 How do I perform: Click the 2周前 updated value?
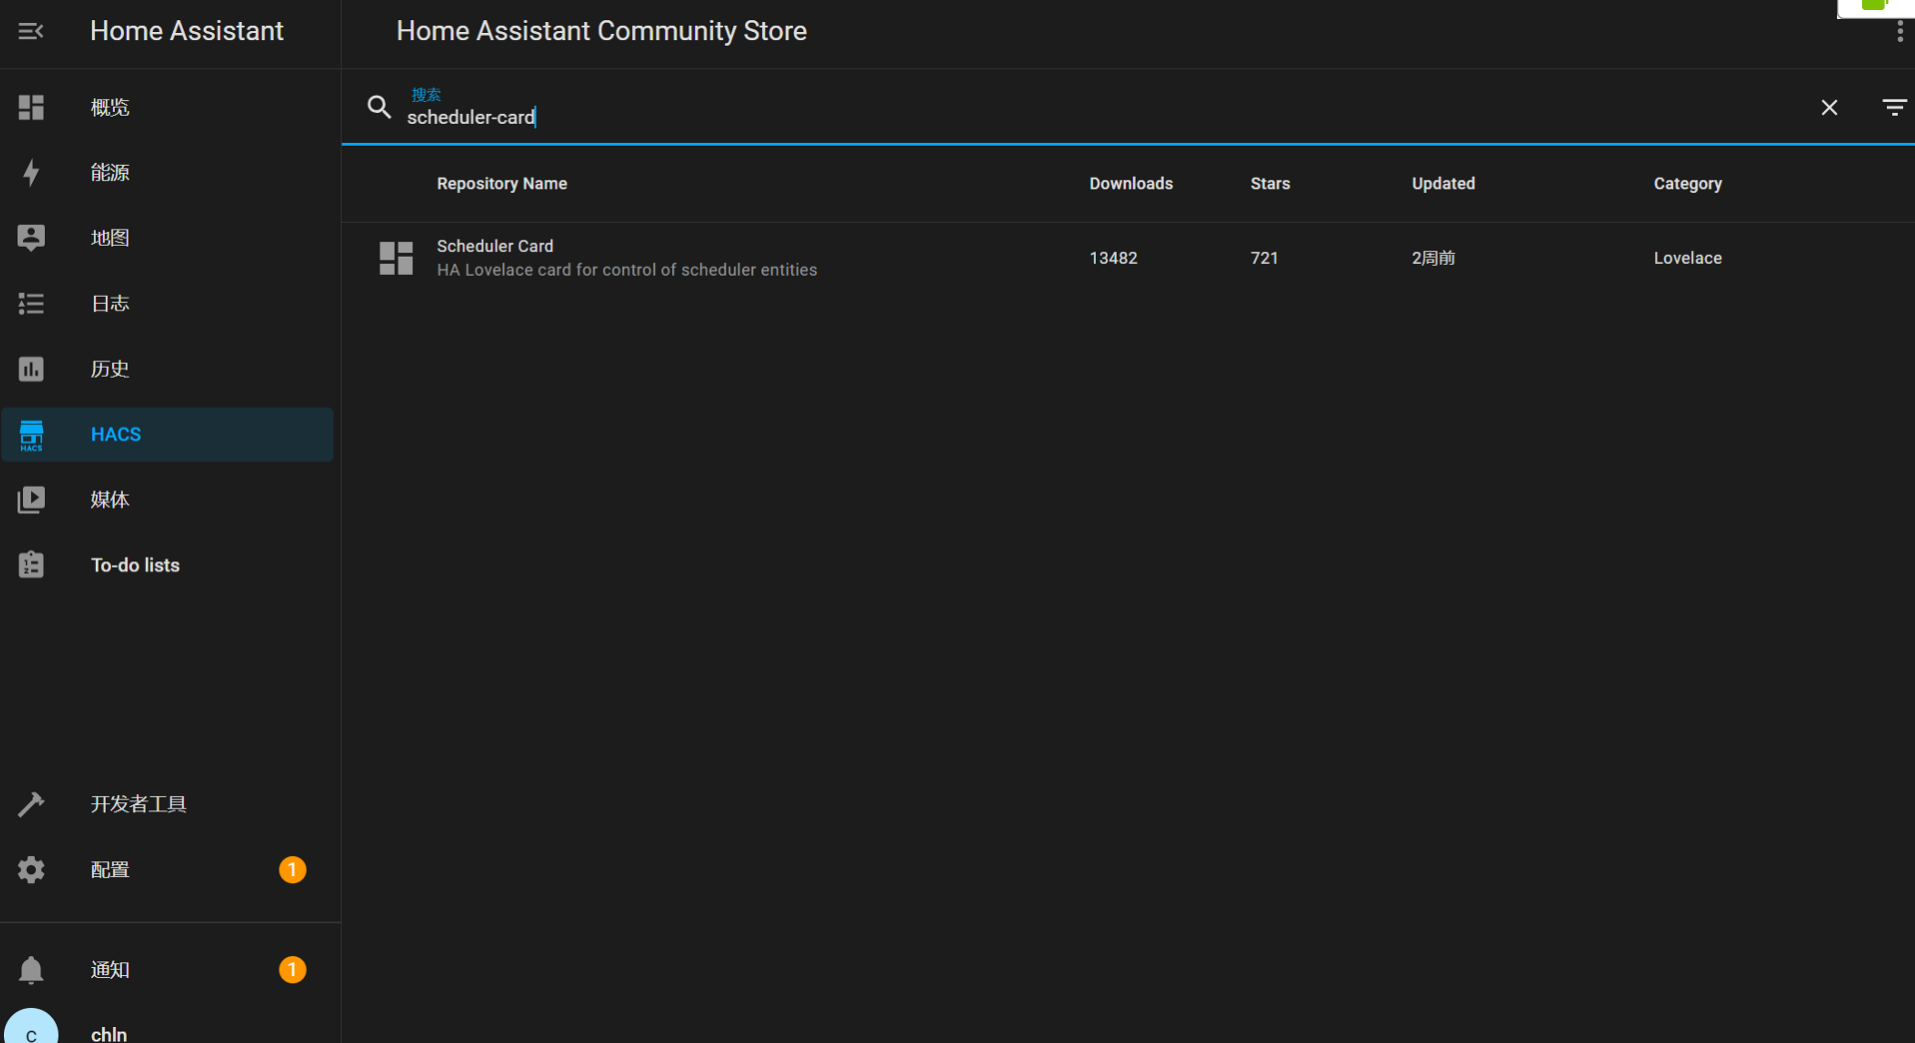(1433, 258)
